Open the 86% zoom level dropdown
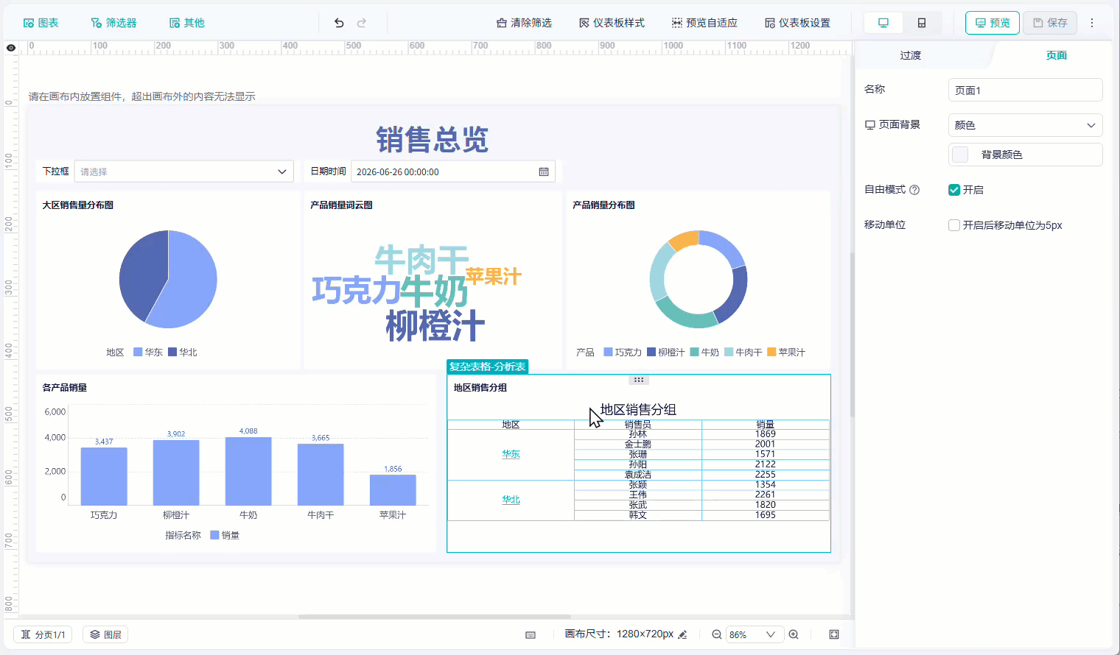The image size is (1120, 655). [x=752, y=634]
